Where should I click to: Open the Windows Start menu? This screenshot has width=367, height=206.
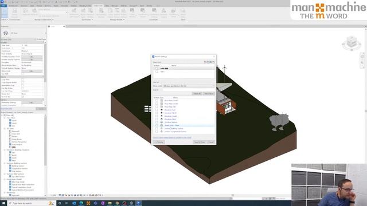(x=3, y=203)
